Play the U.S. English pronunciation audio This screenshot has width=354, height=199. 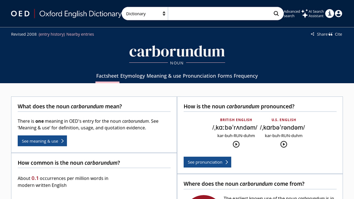284,144
